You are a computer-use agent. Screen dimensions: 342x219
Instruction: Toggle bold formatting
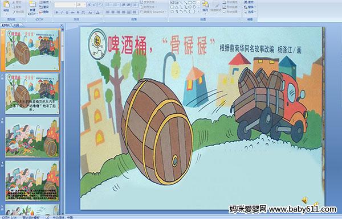pyautogui.click(x=57, y=13)
